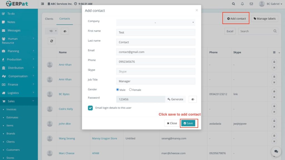Click BC Gabriel user avatar
285x160 pixels.
click(x=262, y=4)
